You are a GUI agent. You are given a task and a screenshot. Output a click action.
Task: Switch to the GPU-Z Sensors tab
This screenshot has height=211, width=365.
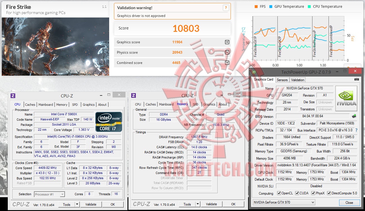click(282, 80)
